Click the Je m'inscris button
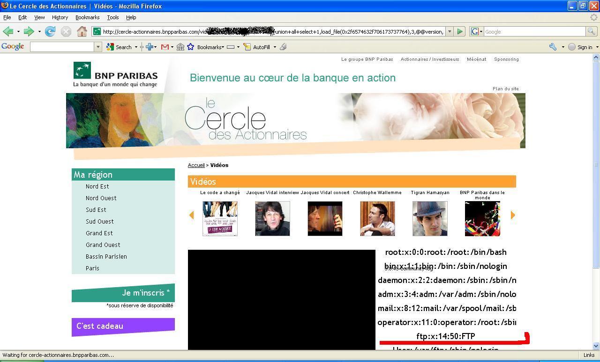This screenshot has height=362, width=600. tap(123, 293)
